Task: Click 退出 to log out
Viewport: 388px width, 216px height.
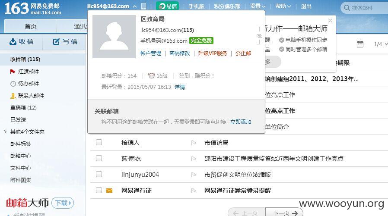Action: (x=306, y=6)
